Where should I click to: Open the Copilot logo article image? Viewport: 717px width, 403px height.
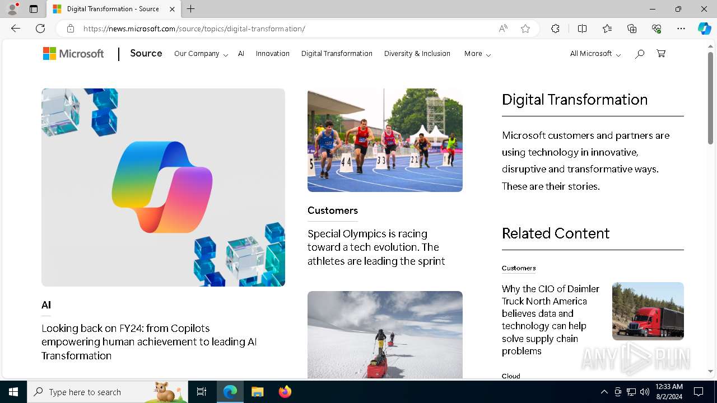[163, 188]
